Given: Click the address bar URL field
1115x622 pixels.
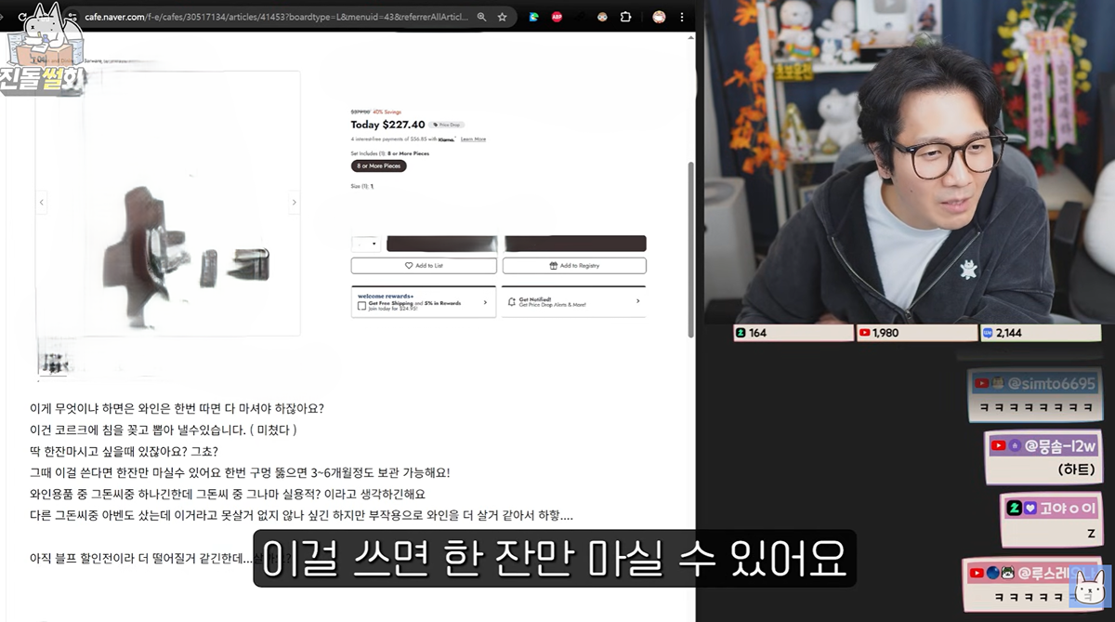Looking at the screenshot, I should [279, 17].
